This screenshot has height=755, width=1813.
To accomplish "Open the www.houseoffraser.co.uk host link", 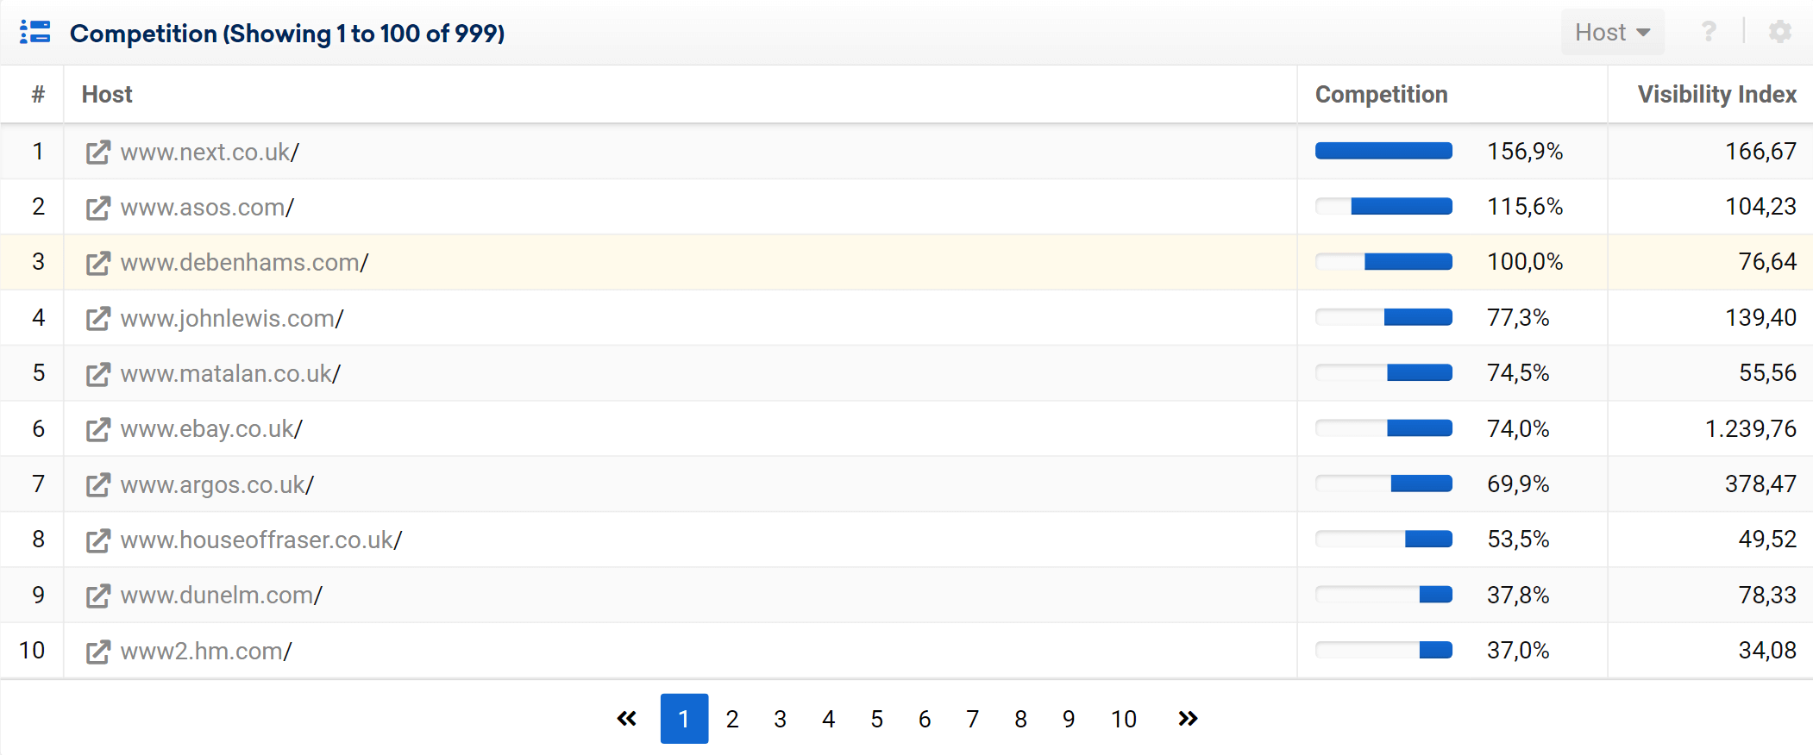I will coord(261,540).
